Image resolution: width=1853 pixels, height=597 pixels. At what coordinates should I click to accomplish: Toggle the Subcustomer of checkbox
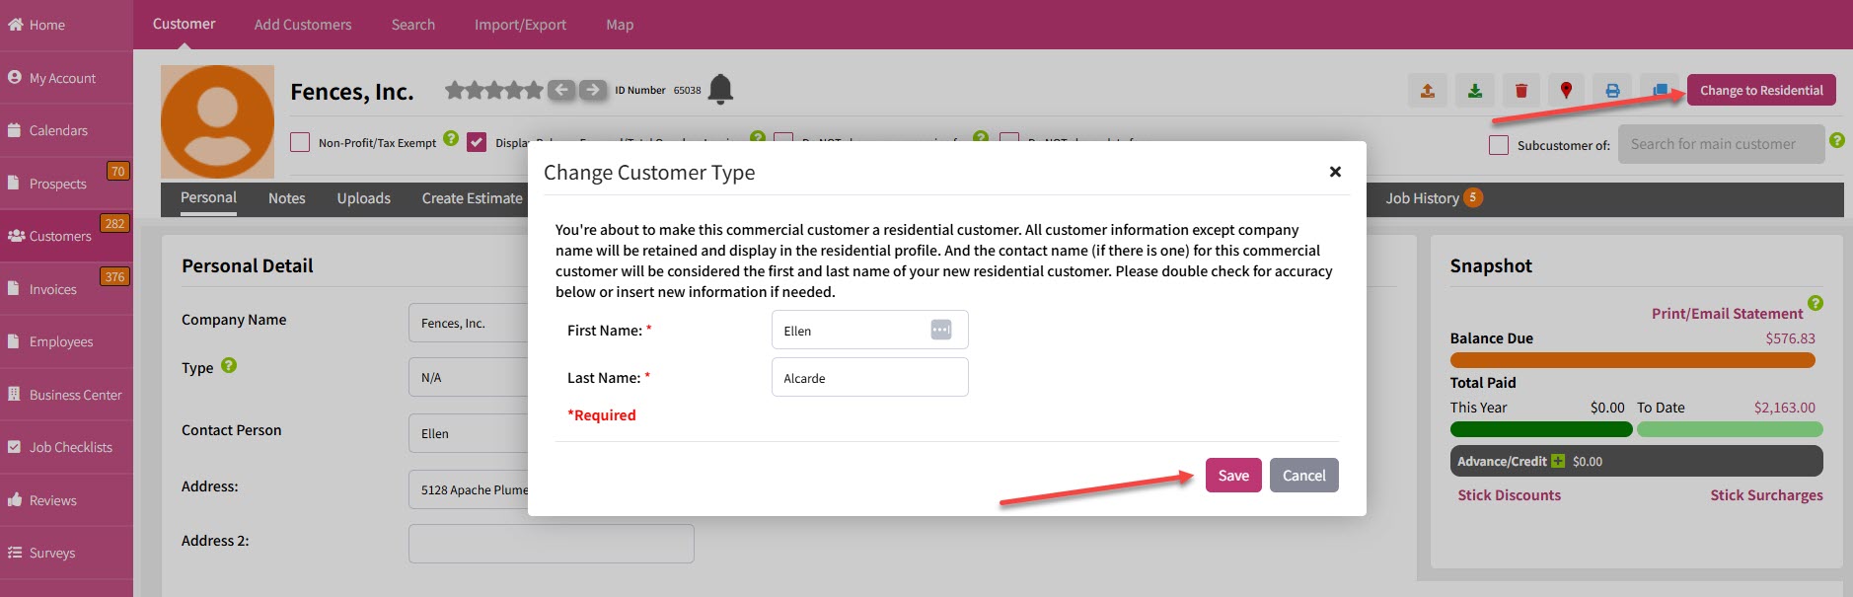coord(1499,145)
